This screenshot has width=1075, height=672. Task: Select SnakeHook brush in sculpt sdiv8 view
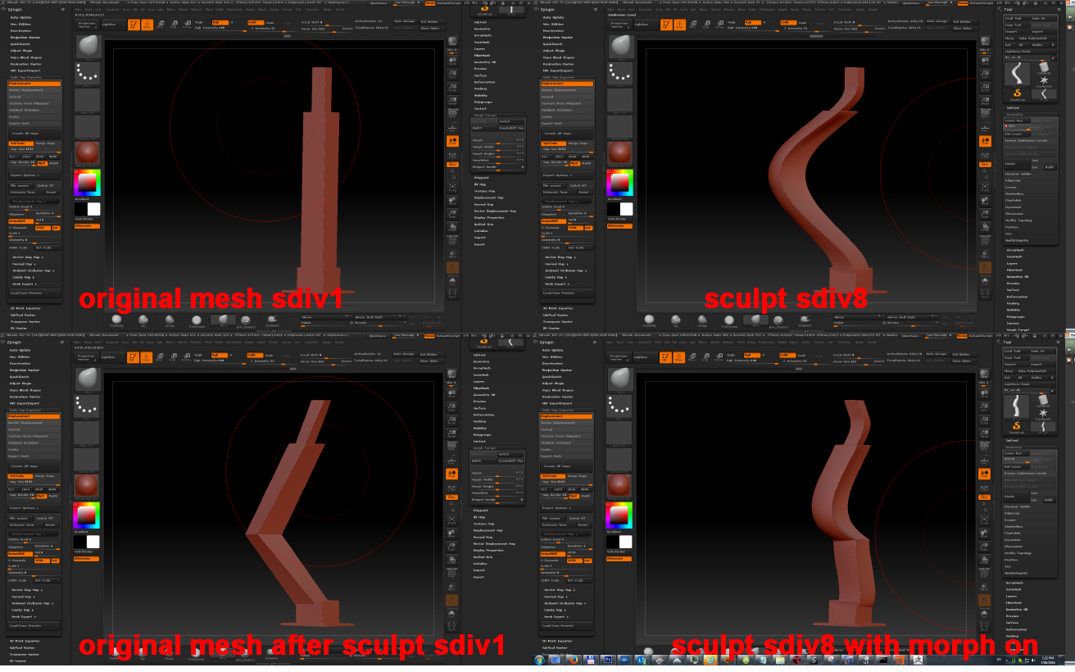[804, 319]
